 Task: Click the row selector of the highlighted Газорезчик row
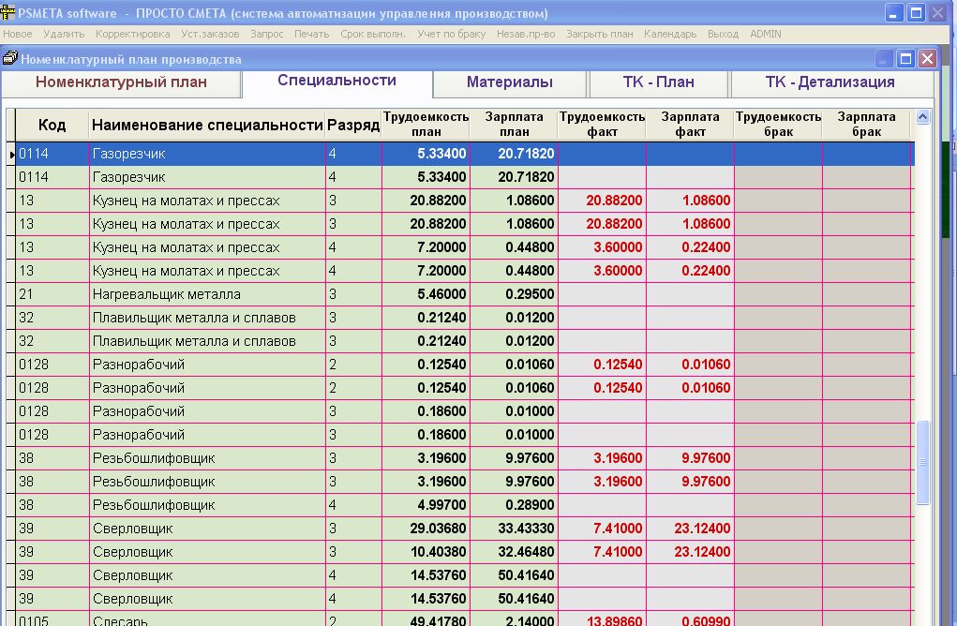(11, 154)
